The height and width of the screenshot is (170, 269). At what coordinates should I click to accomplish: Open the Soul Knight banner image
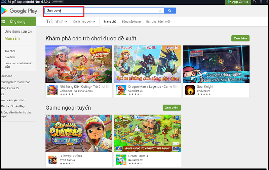coord(216,64)
